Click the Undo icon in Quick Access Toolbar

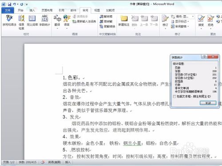tap(15, 4)
